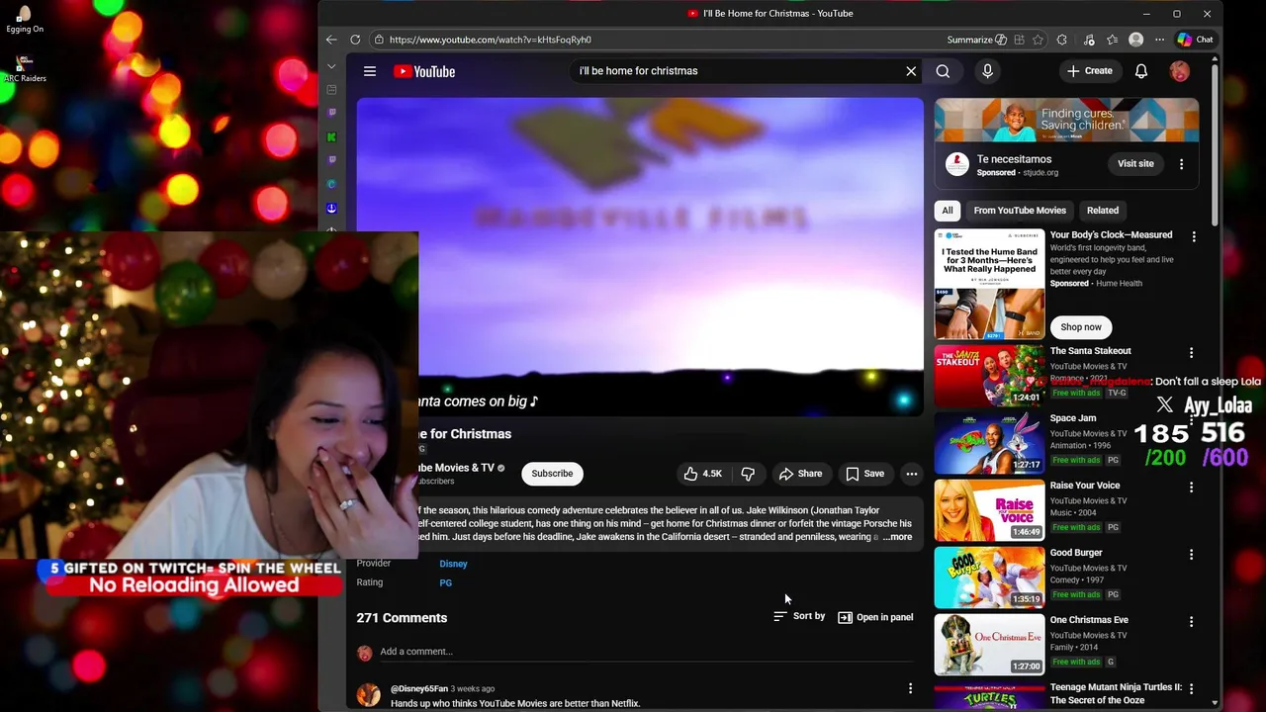The height and width of the screenshot is (712, 1266).
Task: Select the From YouTube Movies chip
Action: (x=1020, y=211)
